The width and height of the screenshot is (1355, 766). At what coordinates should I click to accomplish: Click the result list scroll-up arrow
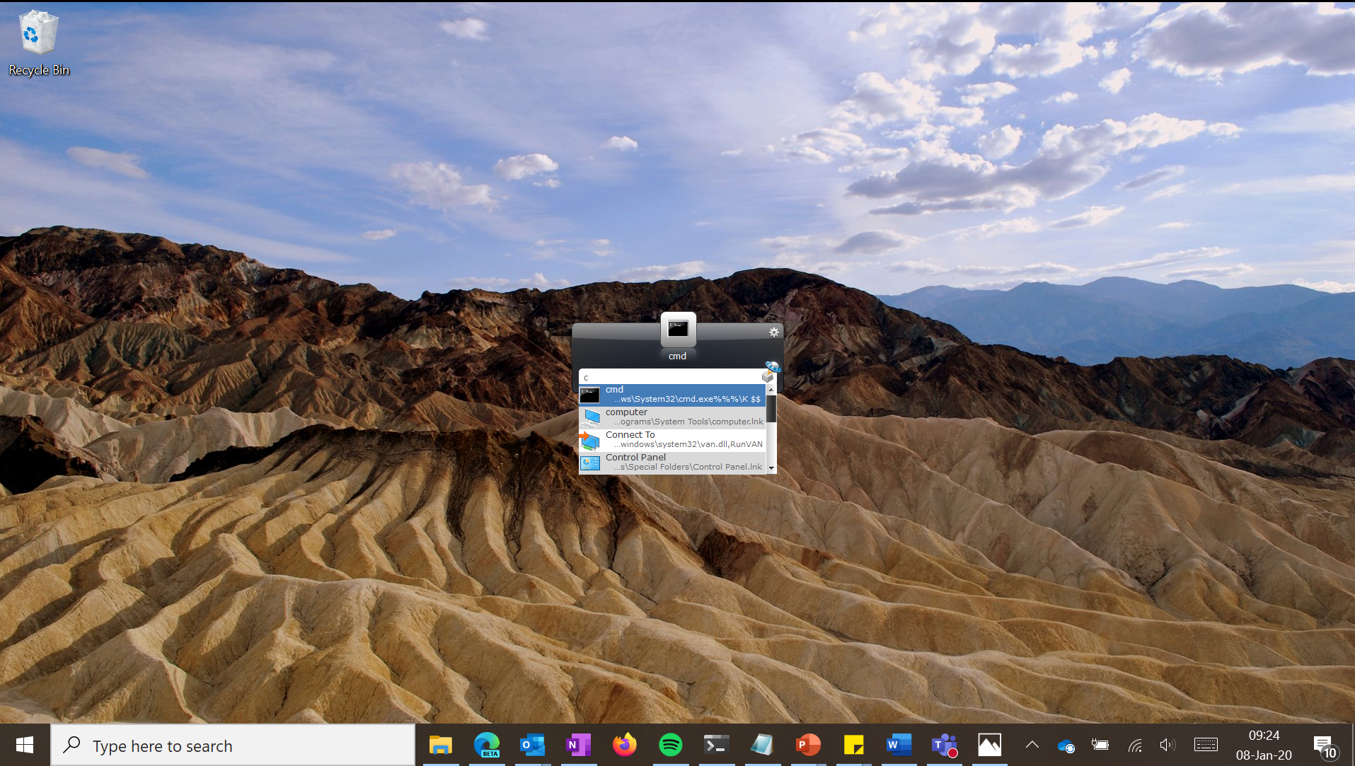tap(771, 390)
